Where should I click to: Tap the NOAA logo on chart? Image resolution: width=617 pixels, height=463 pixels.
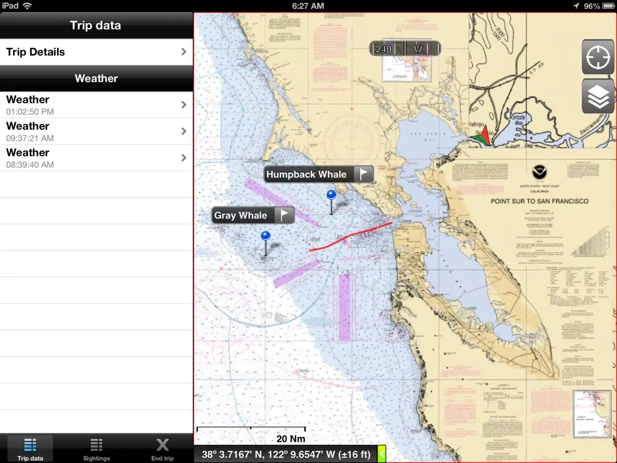click(539, 172)
